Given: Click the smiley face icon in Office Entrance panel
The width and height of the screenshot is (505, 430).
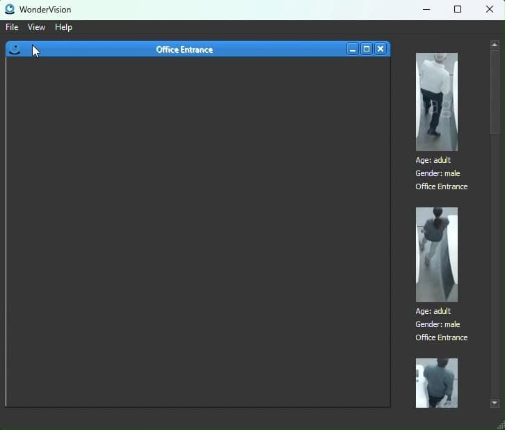Looking at the screenshot, I should pos(15,49).
